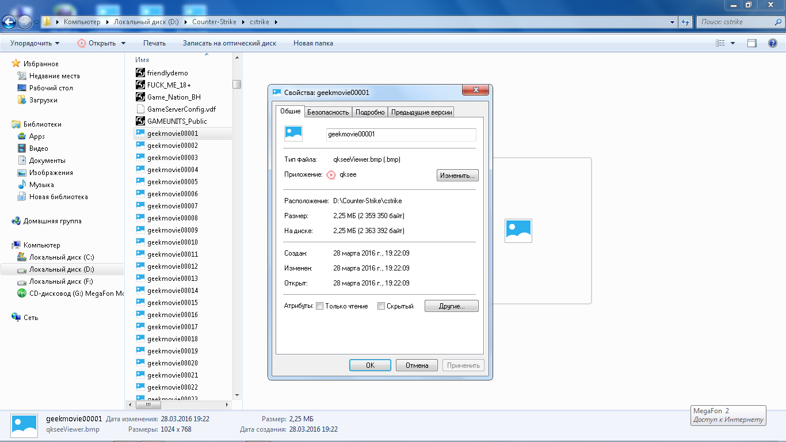The image size is (786, 442).
Task: Select file geekmovie00015 in the list
Action: [x=173, y=303]
